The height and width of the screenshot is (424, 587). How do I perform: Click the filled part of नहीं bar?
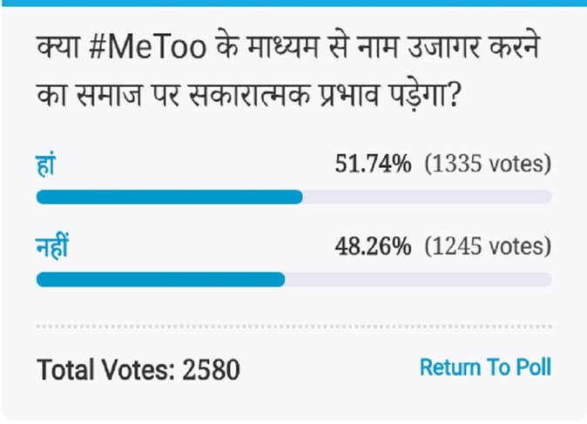[160, 279]
